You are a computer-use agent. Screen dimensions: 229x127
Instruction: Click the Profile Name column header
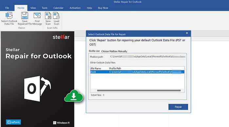96,68
